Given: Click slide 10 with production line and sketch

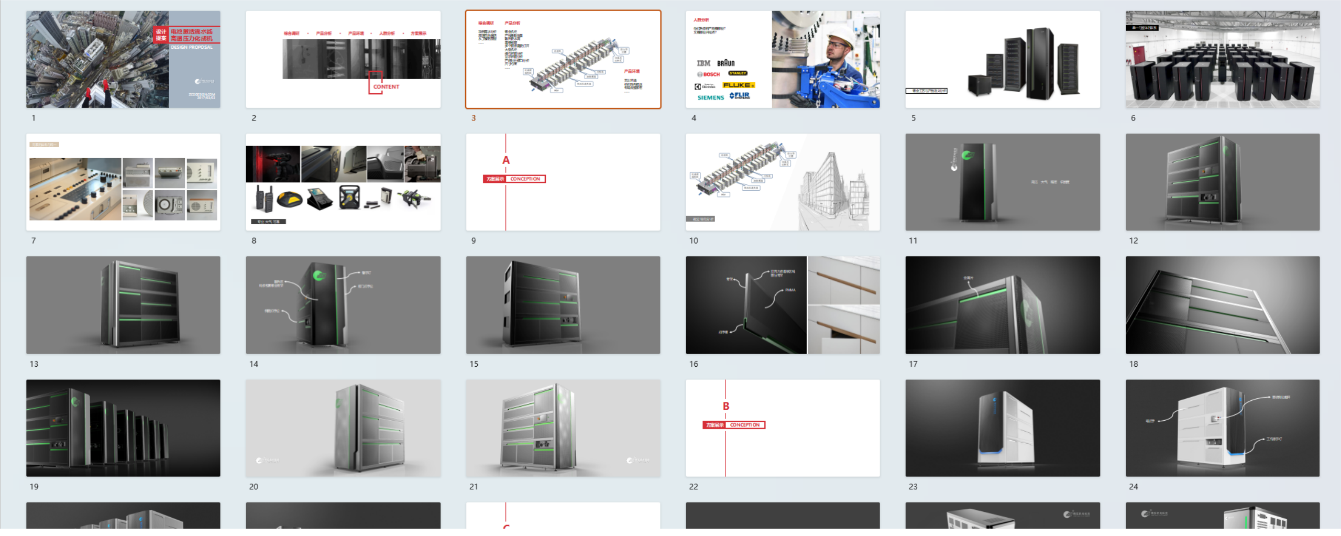Looking at the screenshot, I should (782, 182).
